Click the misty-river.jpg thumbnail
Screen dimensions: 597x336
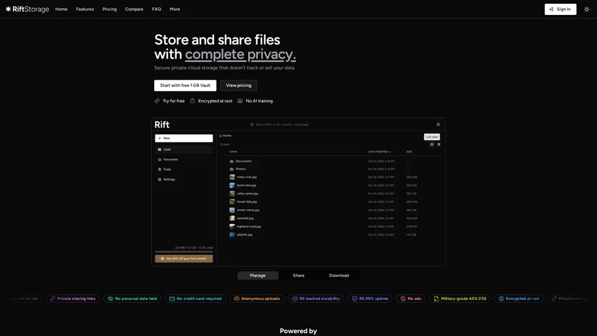tap(232, 177)
